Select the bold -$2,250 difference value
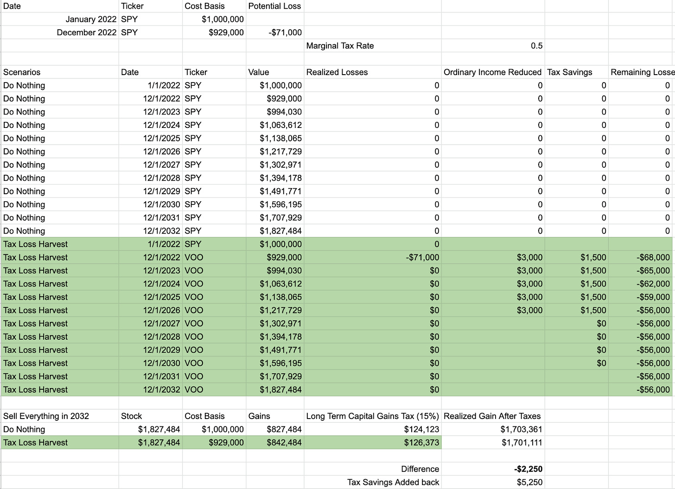Image resolution: width=675 pixels, height=489 pixels. pyautogui.click(x=493, y=469)
